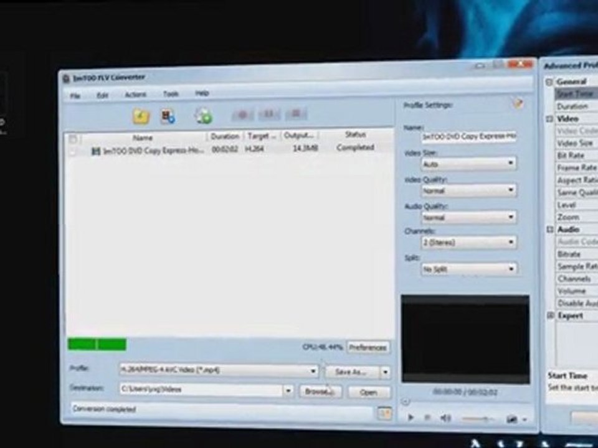
Task: Click the green Convert icon in toolbar
Action: [x=203, y=116]
